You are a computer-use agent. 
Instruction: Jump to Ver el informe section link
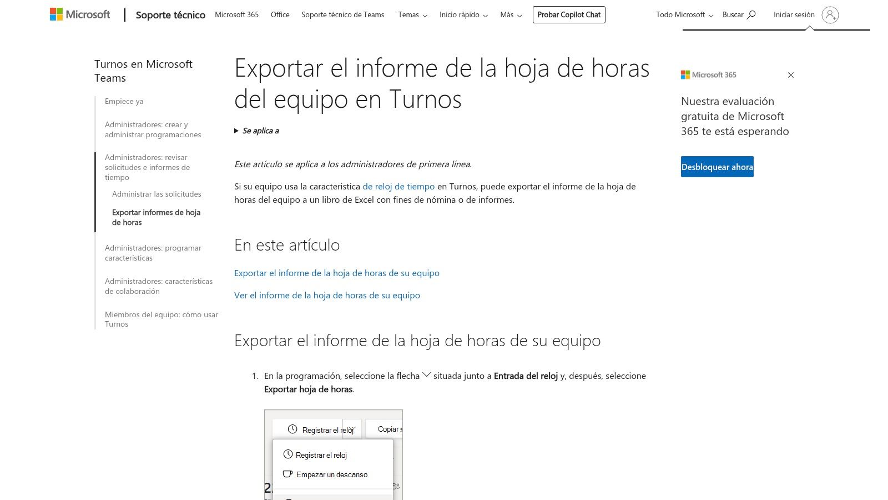click(327, 296)
